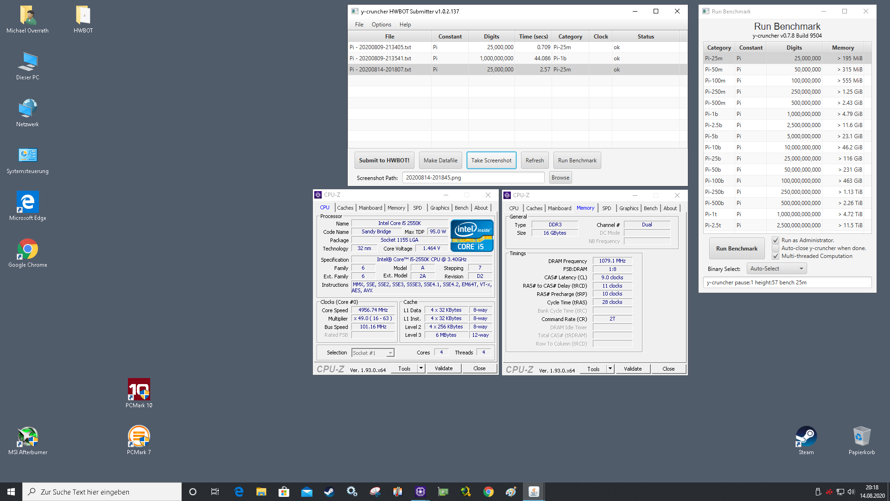Expand Tools dropdown arrow in left CPU-Z window
This screenshot has width=890, height=501.
pyautogui.click(x=421, y=368)
